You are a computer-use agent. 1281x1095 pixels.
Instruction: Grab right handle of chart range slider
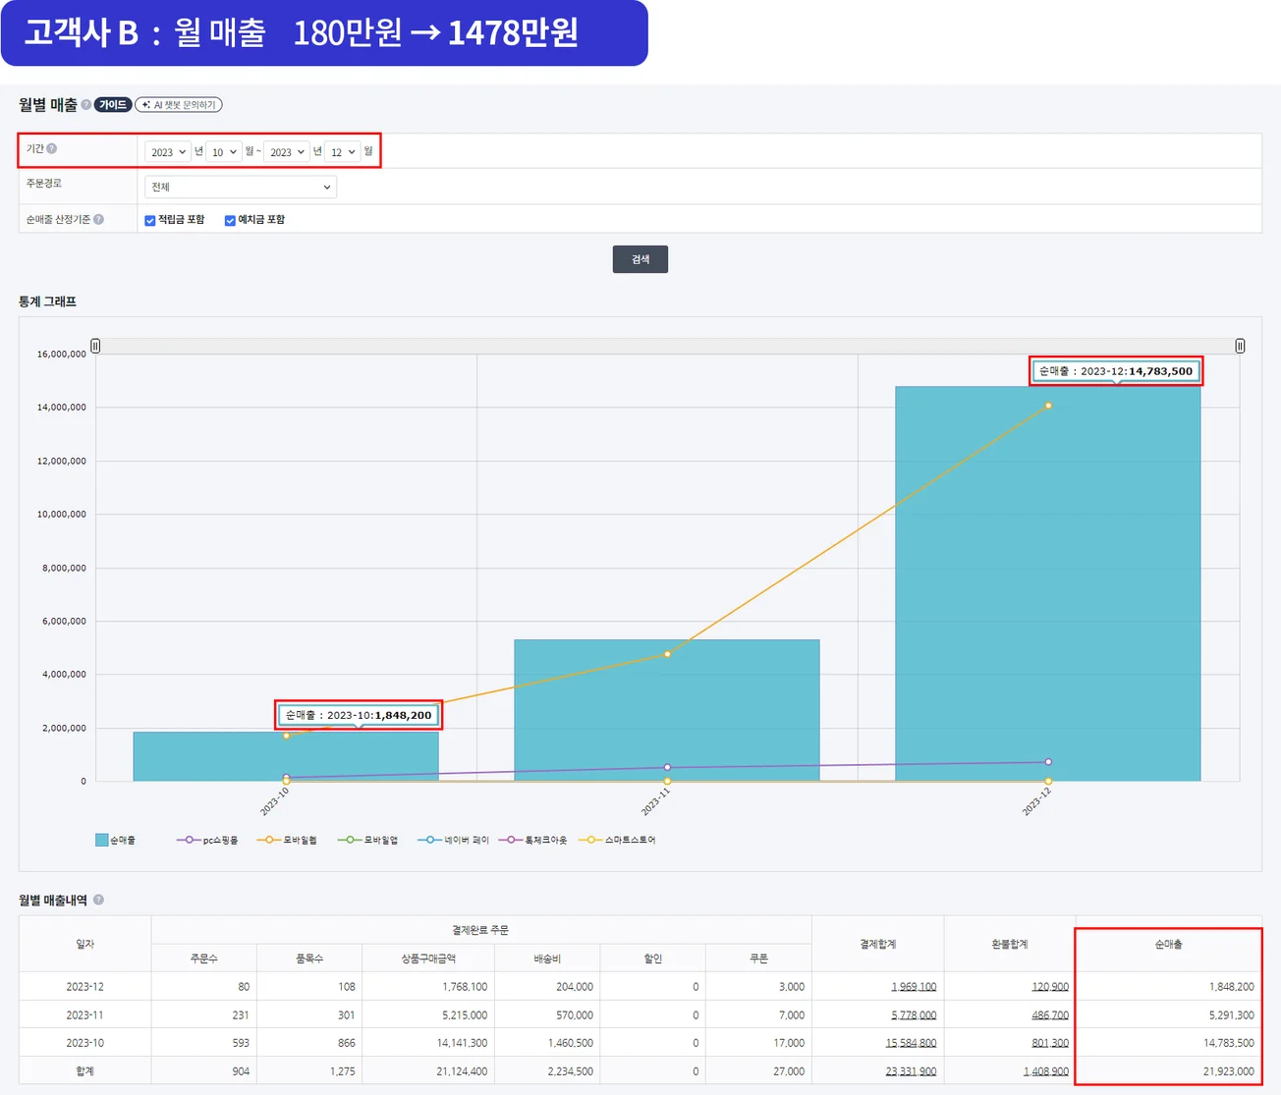[x=1240, y=346]
